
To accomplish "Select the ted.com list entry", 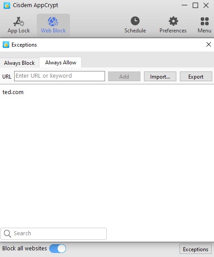I will (x=13, y=92).
